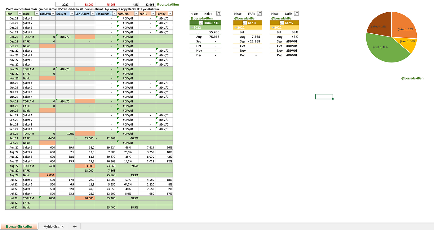Click sort button beside Kar TL pivot header

[x=245, y=23]
